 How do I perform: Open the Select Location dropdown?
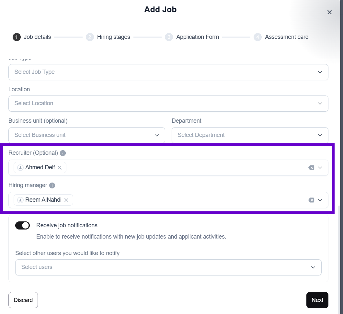point(168,103)
